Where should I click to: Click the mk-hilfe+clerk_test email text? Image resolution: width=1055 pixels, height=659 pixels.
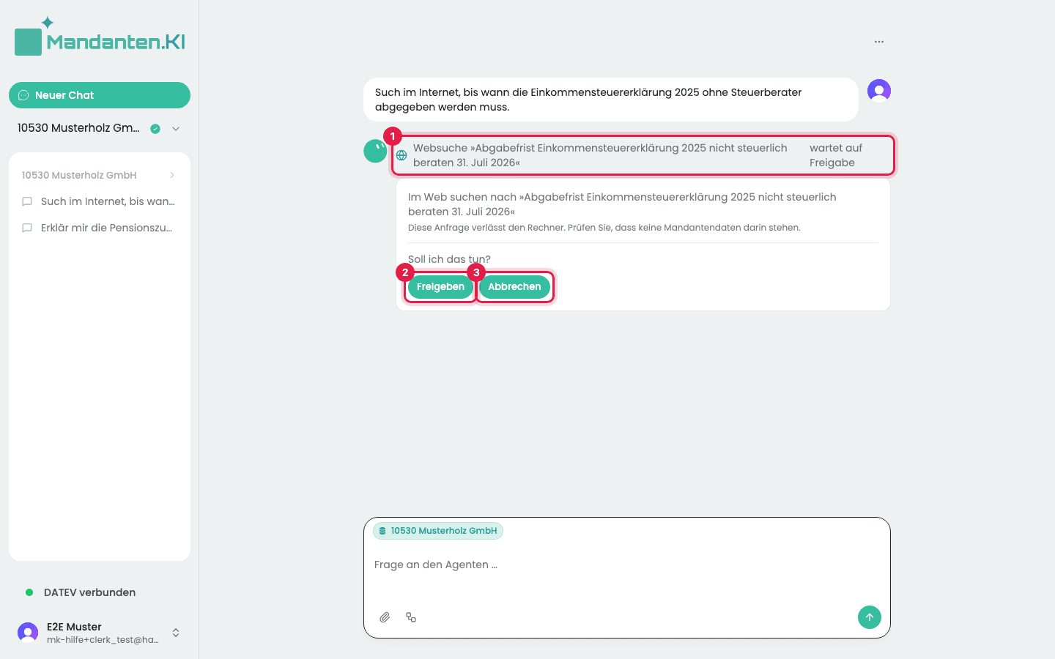(x=103, y=640)
